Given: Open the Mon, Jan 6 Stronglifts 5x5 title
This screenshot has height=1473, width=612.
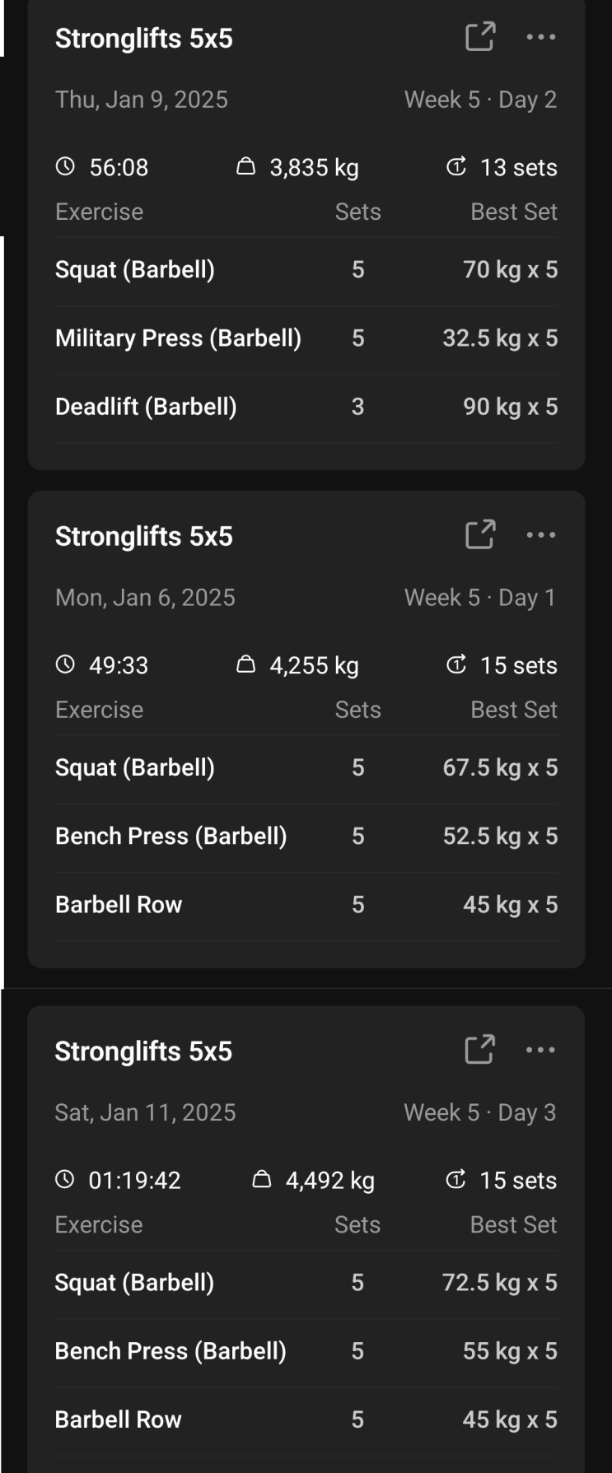Looking at the screenshot, I should 144,537.
